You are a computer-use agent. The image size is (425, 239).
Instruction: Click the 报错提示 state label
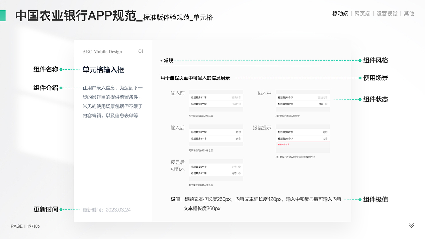pos(262,128)
